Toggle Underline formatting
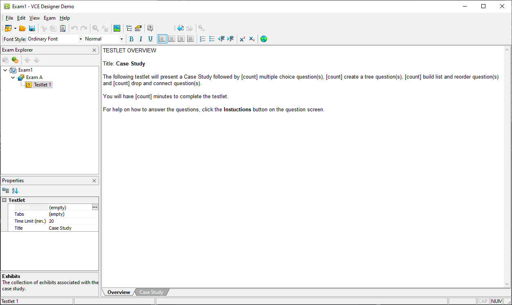Viewport: 512px width, 305px height. click(150, 39)
